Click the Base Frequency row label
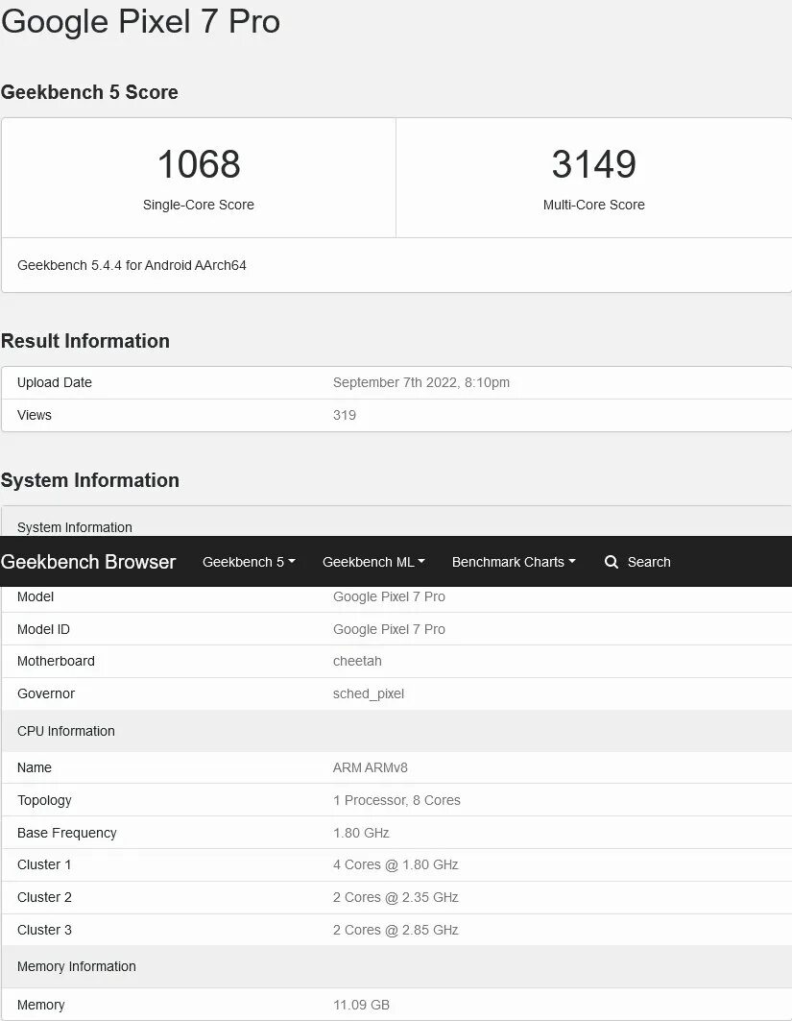The height and width of the screenshot is (1021, 792). coord(67,833)
